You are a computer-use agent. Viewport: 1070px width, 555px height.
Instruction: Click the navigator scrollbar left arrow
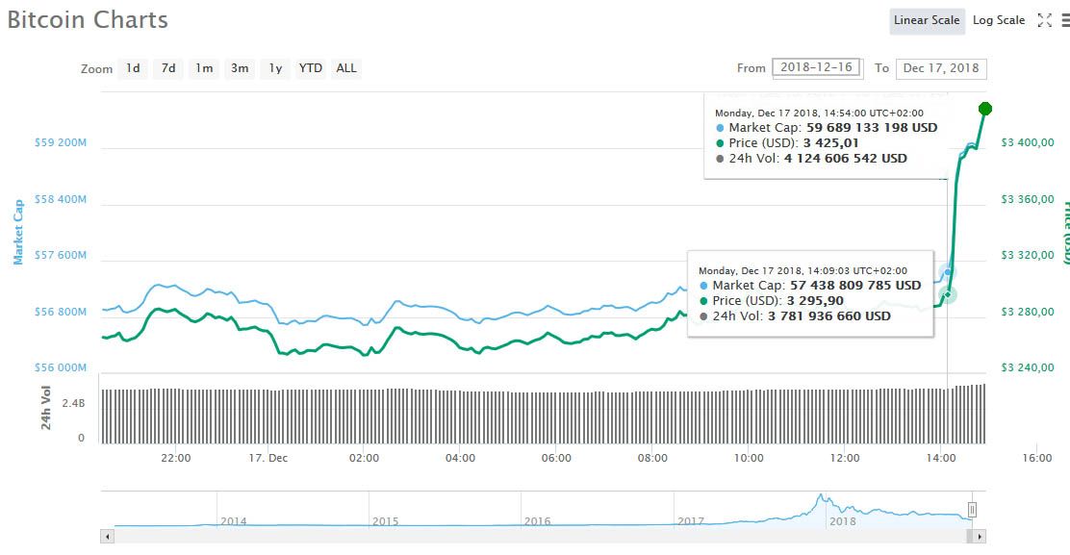tap(107, 537)
